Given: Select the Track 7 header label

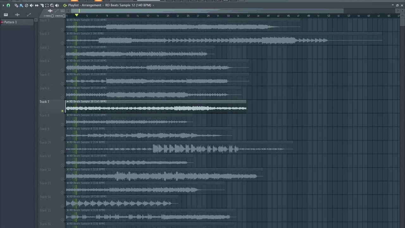Looking at the screenshot, I should (44, 102).
